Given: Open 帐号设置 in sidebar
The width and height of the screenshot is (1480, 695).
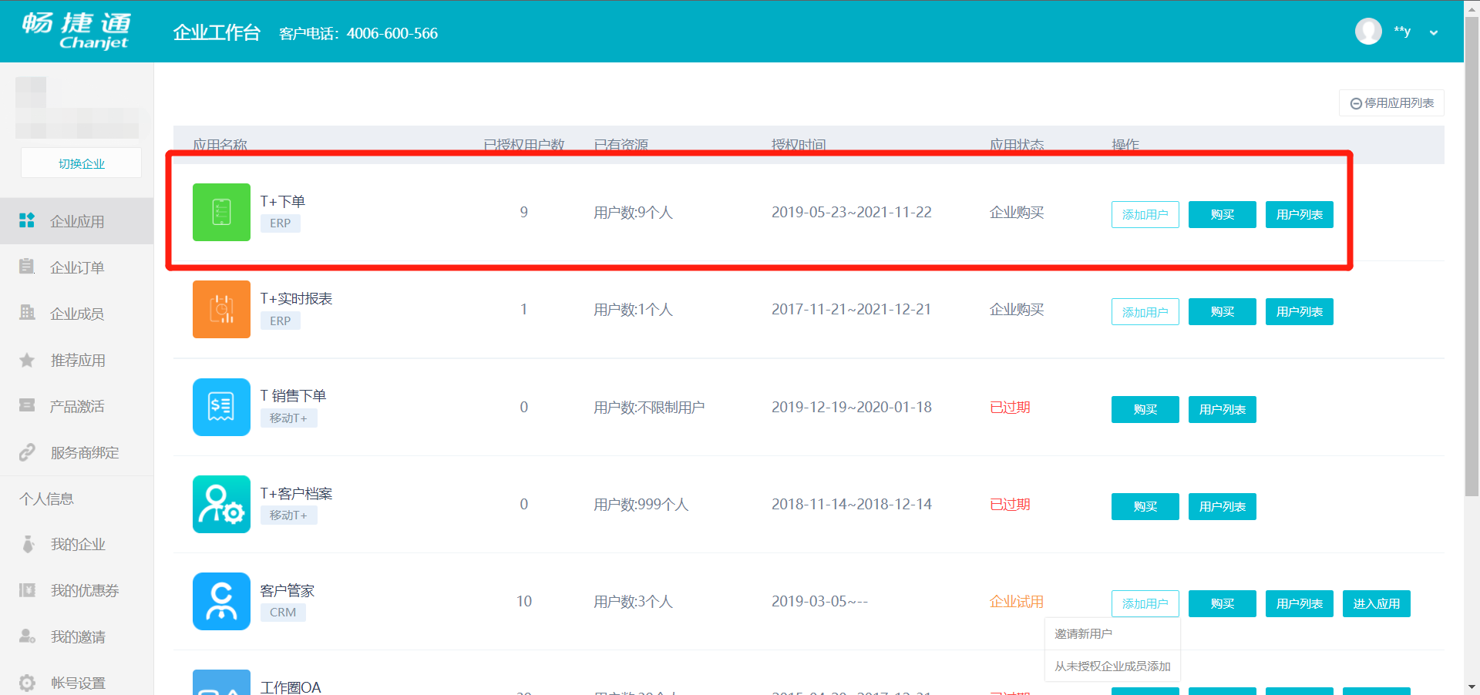Looking at the screenshot, I should [x=77, y=683].
